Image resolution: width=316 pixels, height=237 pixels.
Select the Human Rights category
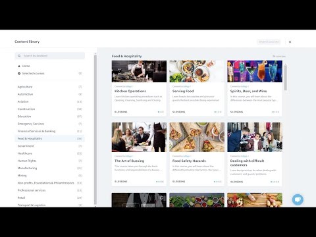click(x=49, y=161)
